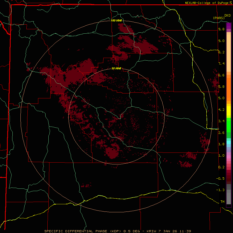The image size is (233, 233).
Task: Click the 4.2 scale label
Action: click(221, 110)
